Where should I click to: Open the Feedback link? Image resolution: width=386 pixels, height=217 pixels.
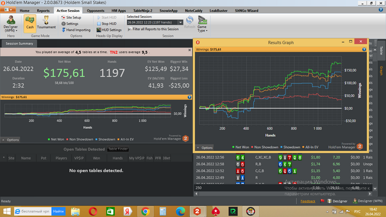308,201
